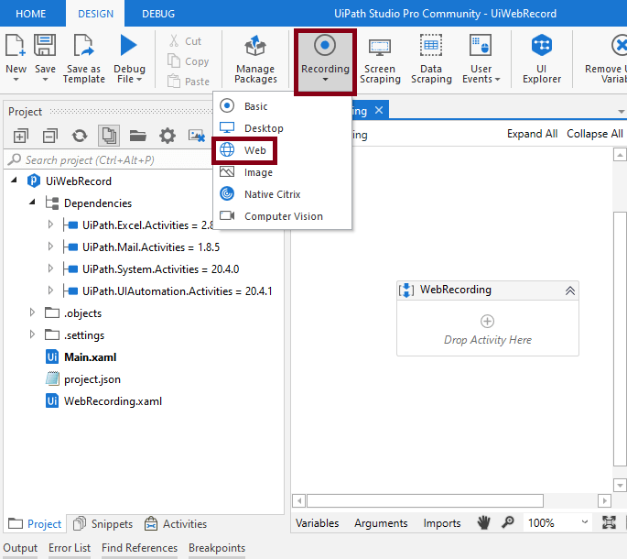
Task: Choose Image recording option
Action: click(282, 172)
